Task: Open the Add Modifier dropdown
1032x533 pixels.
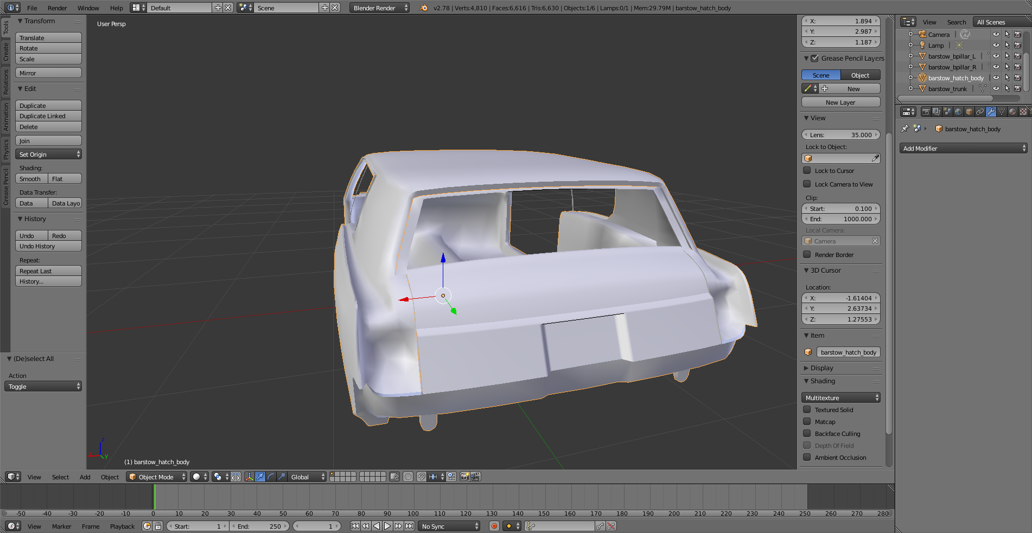Action: [x=963, y=149]
